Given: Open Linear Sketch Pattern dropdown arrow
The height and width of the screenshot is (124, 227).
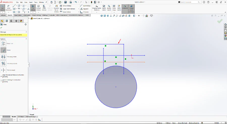Looking at the screenshot, I should (x=79, y=9).
